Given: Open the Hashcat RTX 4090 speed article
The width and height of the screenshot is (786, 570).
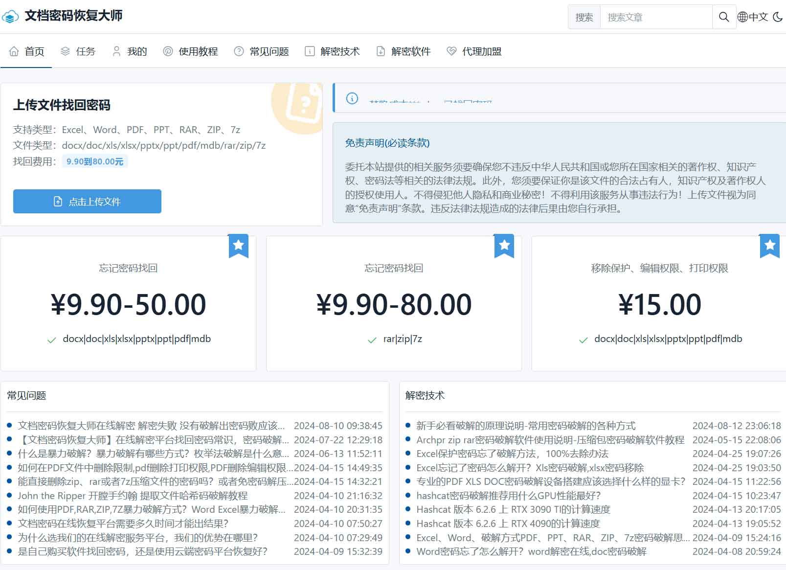Looking at the screenshot, I should (508, 524).
